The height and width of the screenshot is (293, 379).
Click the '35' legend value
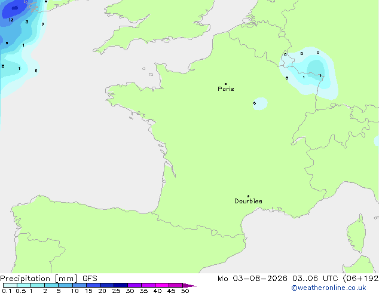143,291
